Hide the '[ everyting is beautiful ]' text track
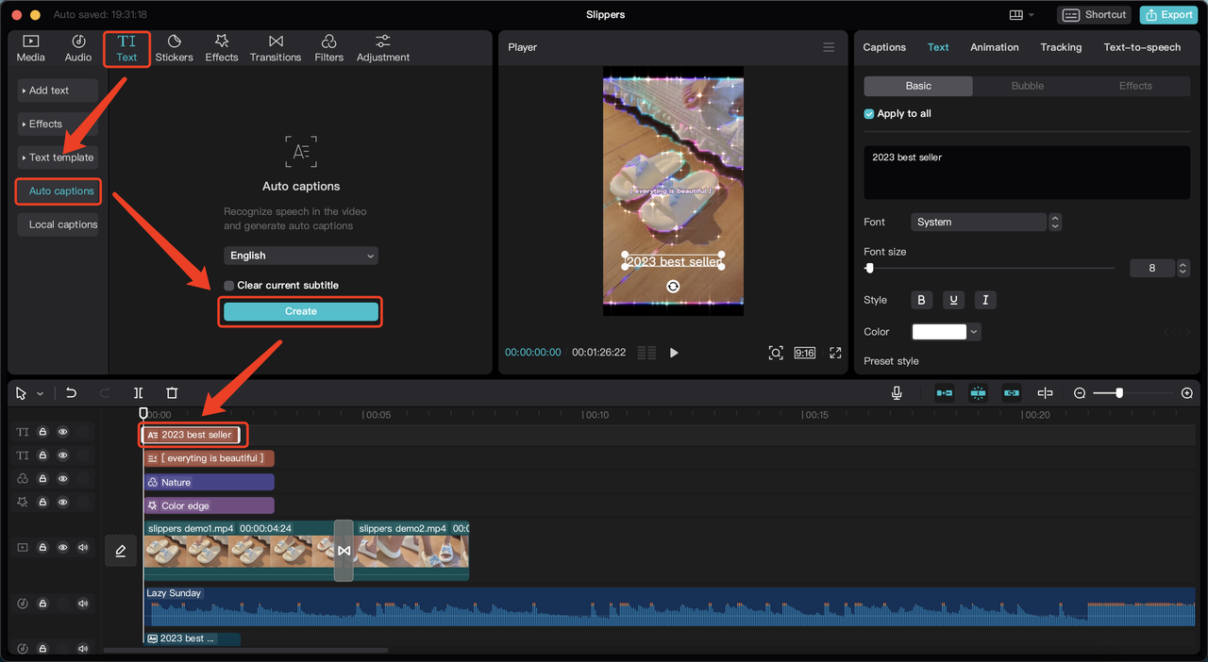This screenshot has width=1208, height=662. click(x=62, y=455)
